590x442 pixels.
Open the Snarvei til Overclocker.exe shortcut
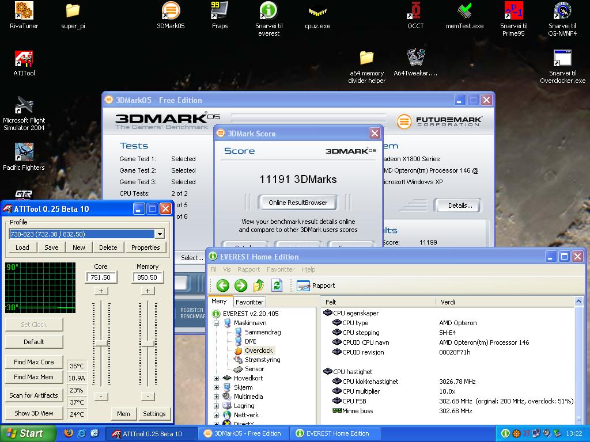[x=562, y=67]
